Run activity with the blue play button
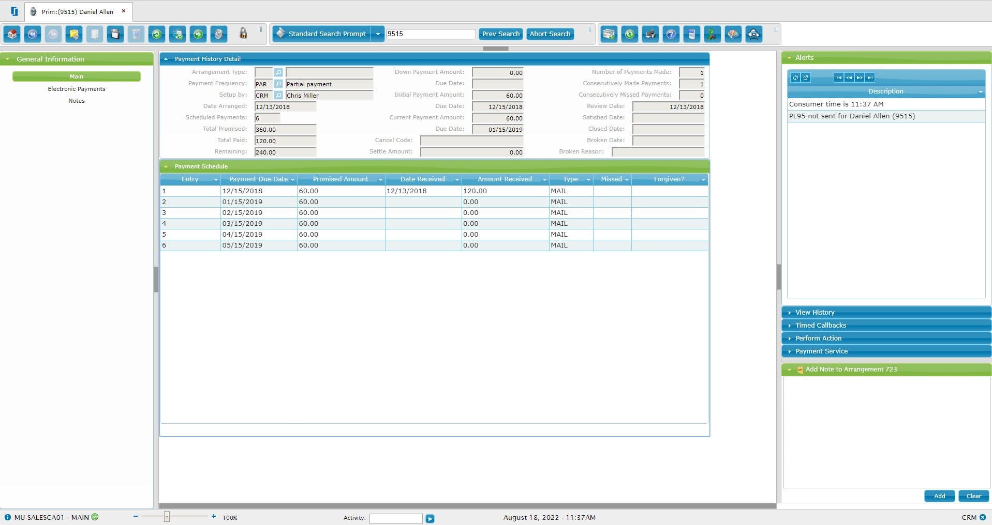The image size is (992, 525). click(x=430, y=518)
